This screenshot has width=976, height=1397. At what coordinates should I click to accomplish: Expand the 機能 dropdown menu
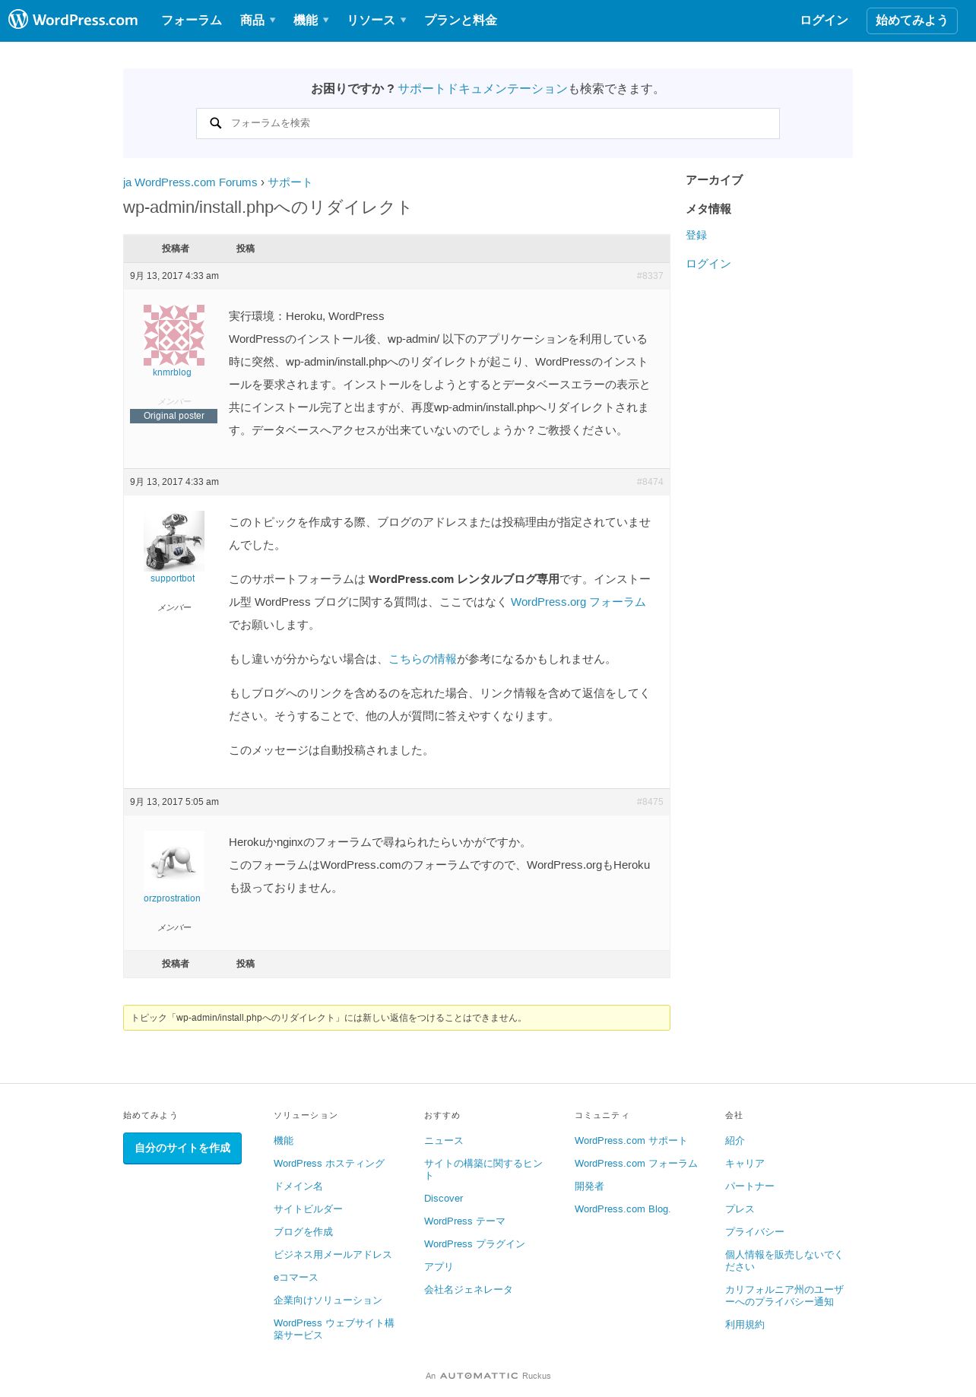[x=311, y=21]
